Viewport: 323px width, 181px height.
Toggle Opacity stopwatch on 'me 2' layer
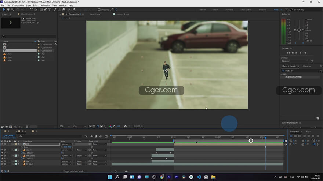[22, 153]
